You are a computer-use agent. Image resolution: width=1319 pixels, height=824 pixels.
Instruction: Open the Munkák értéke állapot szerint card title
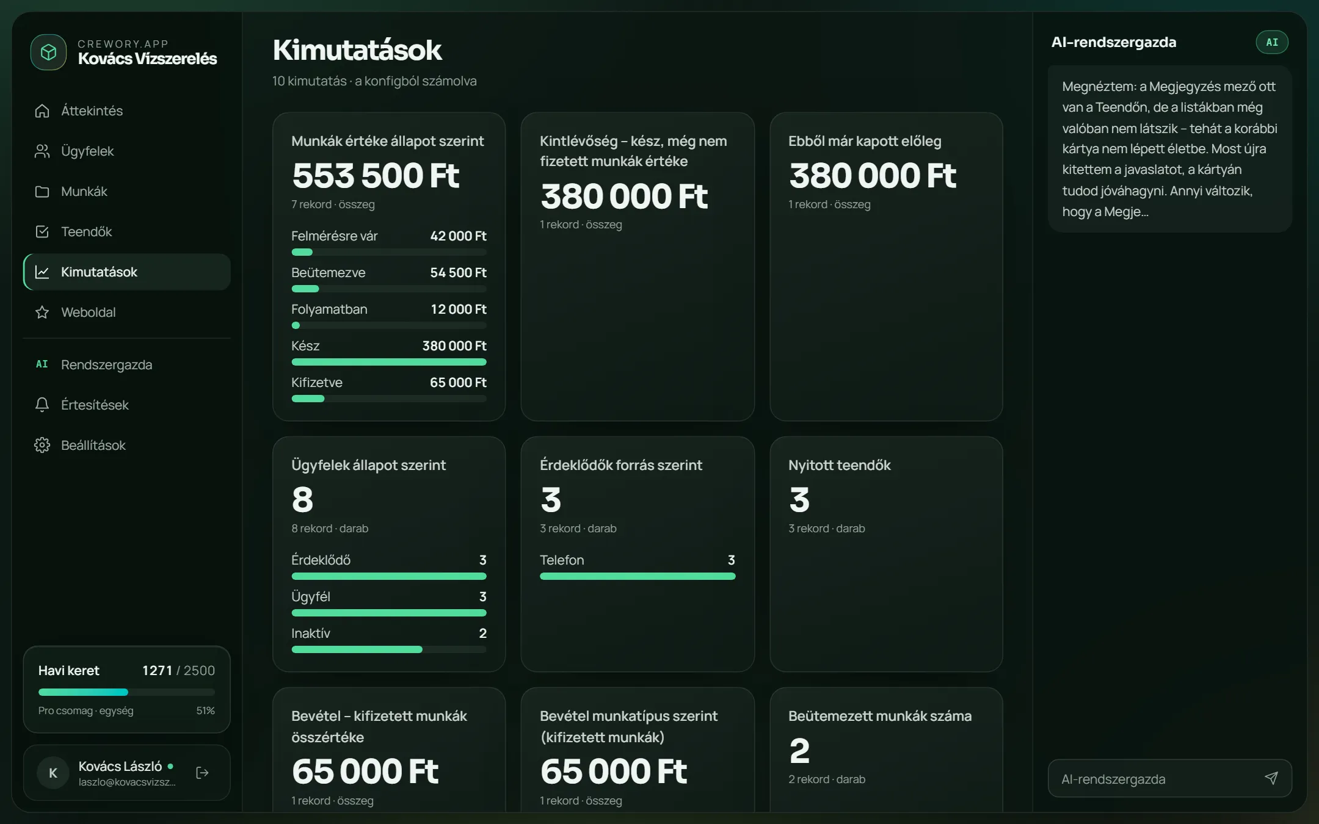click(x=387, y=141)
